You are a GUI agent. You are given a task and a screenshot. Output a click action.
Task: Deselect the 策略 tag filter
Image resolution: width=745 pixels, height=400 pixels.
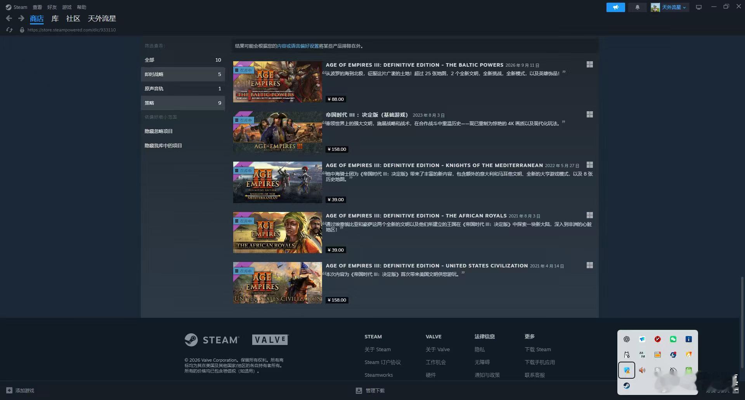[x=183, y=103]
